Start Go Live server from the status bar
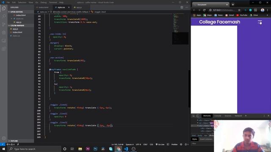This screenshot has height=152, width=271. [x=160, y=144]
